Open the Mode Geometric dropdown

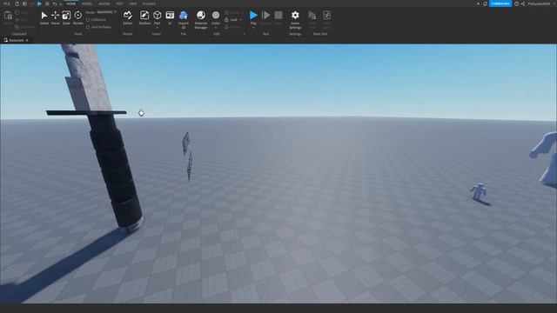click(106, 12)
